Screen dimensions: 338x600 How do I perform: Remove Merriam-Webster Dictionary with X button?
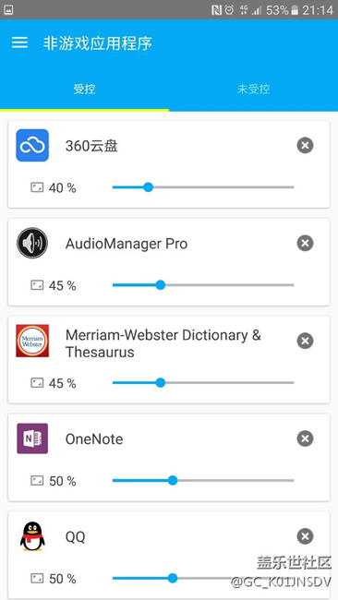click(x=305, y=341)
